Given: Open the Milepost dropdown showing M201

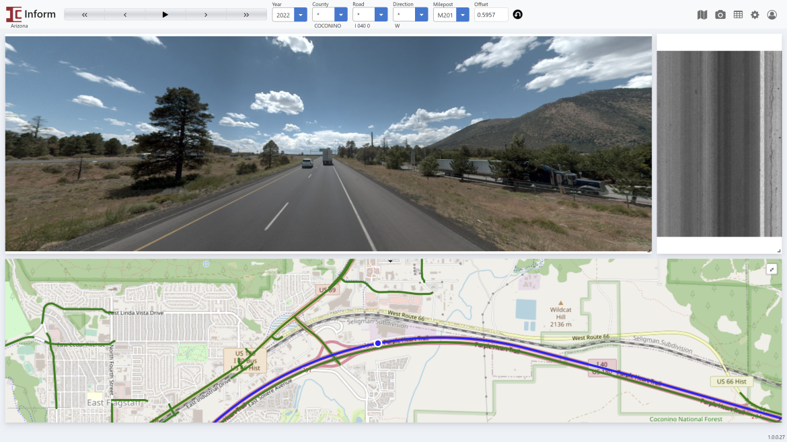Looking at the screenshot, I should 462,15.
